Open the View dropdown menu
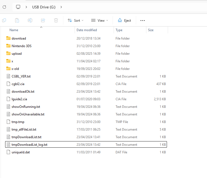The height and width of the screenshot is (178, 207). pos(99,20)
